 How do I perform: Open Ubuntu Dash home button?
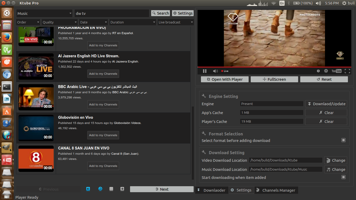tap(7, 13)
